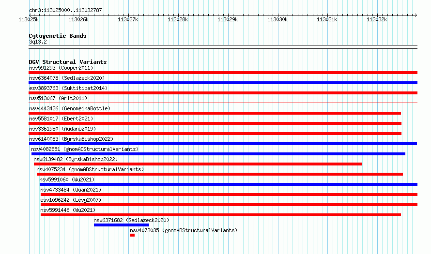This screenshot has height=254, width=431.
Task: Open nsv4073035 (gnomADStructuralVariants) label
Action: [x=184, y=230]
